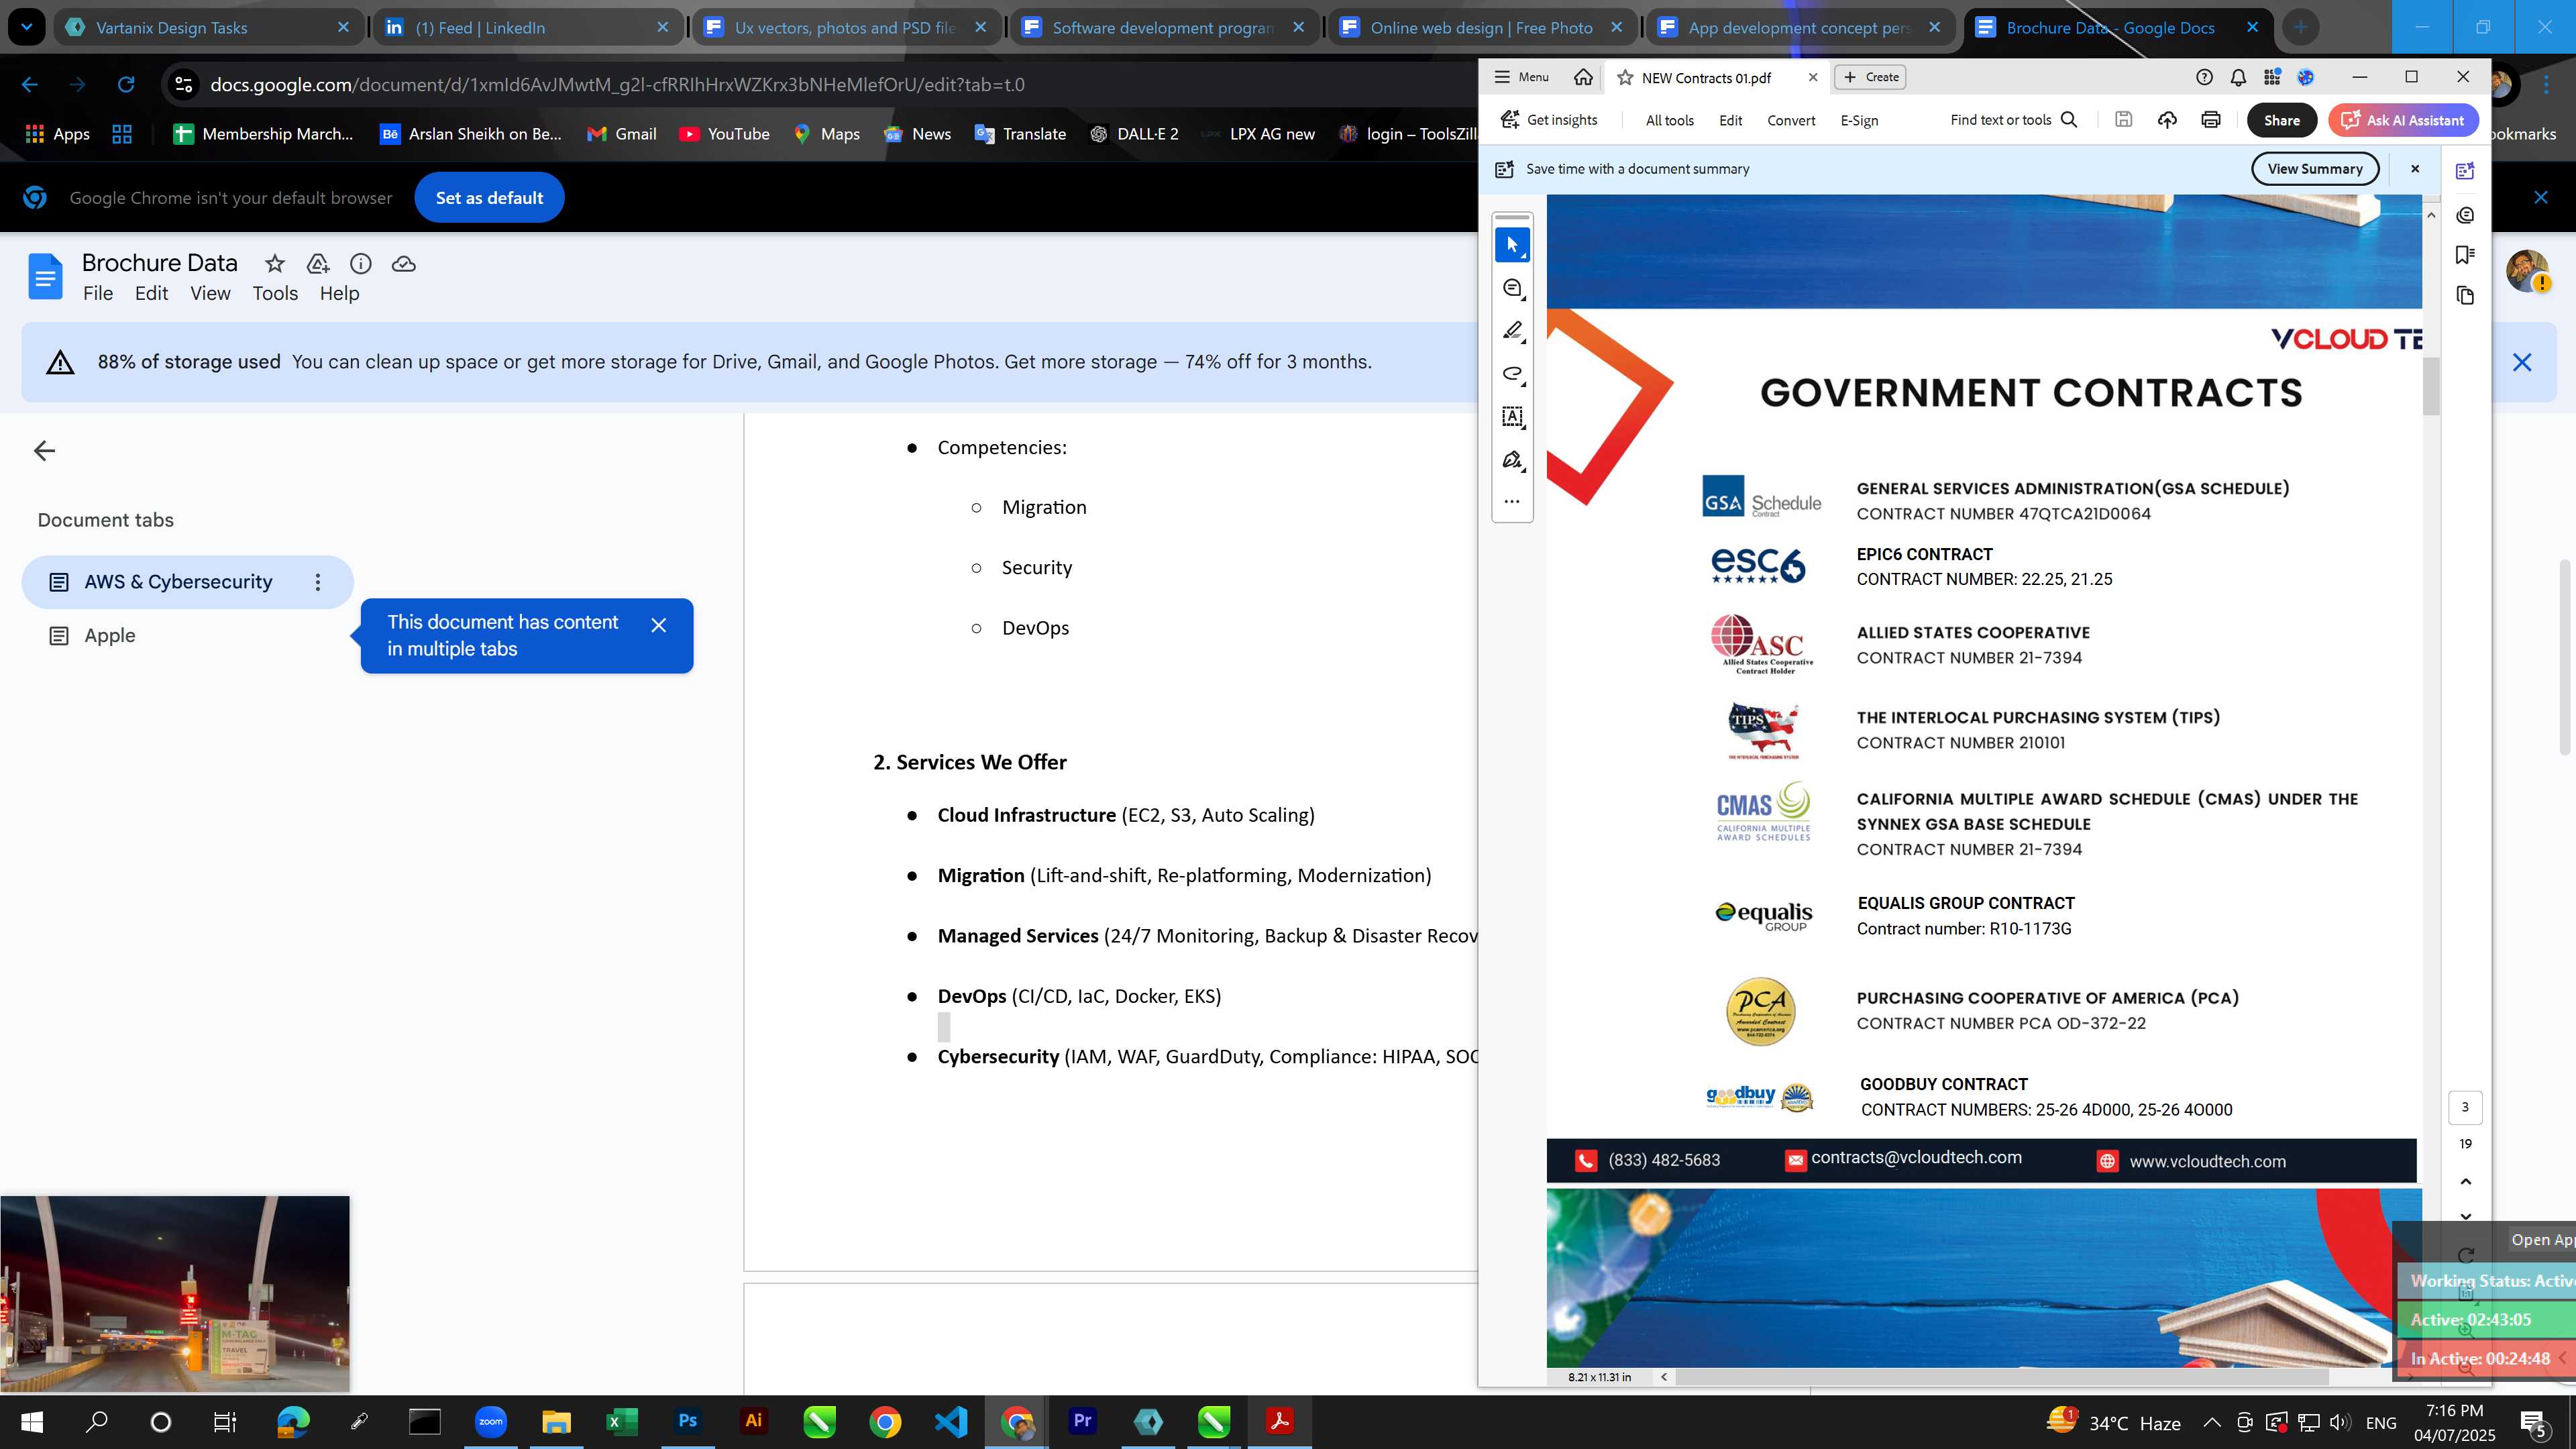Open Acrobat notifications bell
The width and height of the screenshot is (2576, 1449).
point(2238,77)
